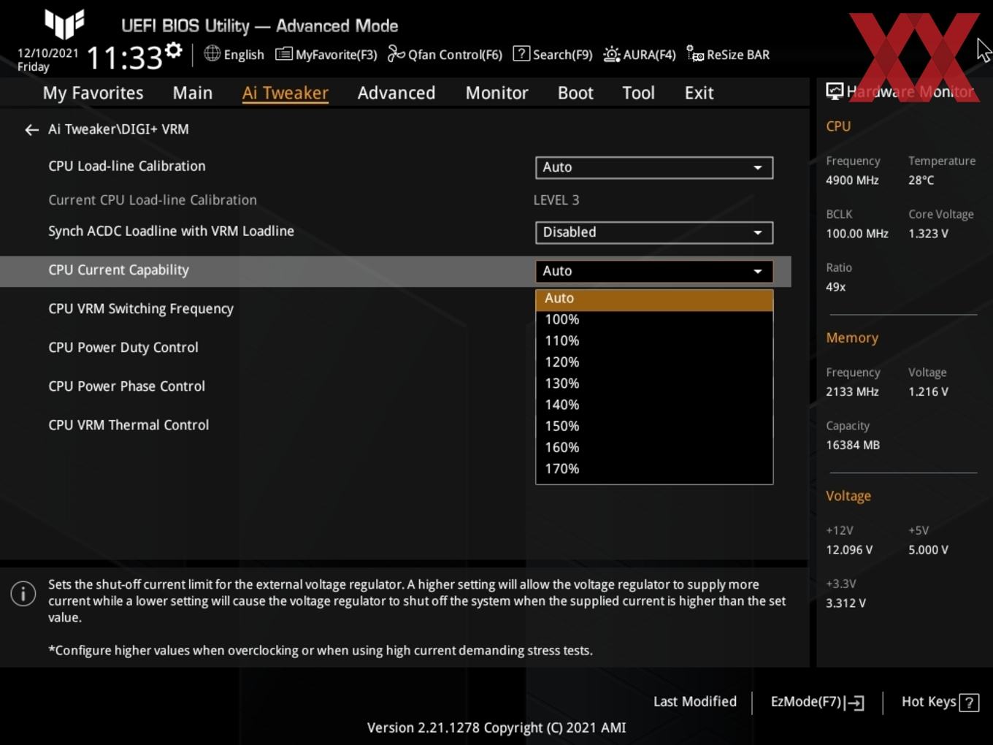
Task: Click the 12/10/2021 date
Action: [x=47, y=53]
